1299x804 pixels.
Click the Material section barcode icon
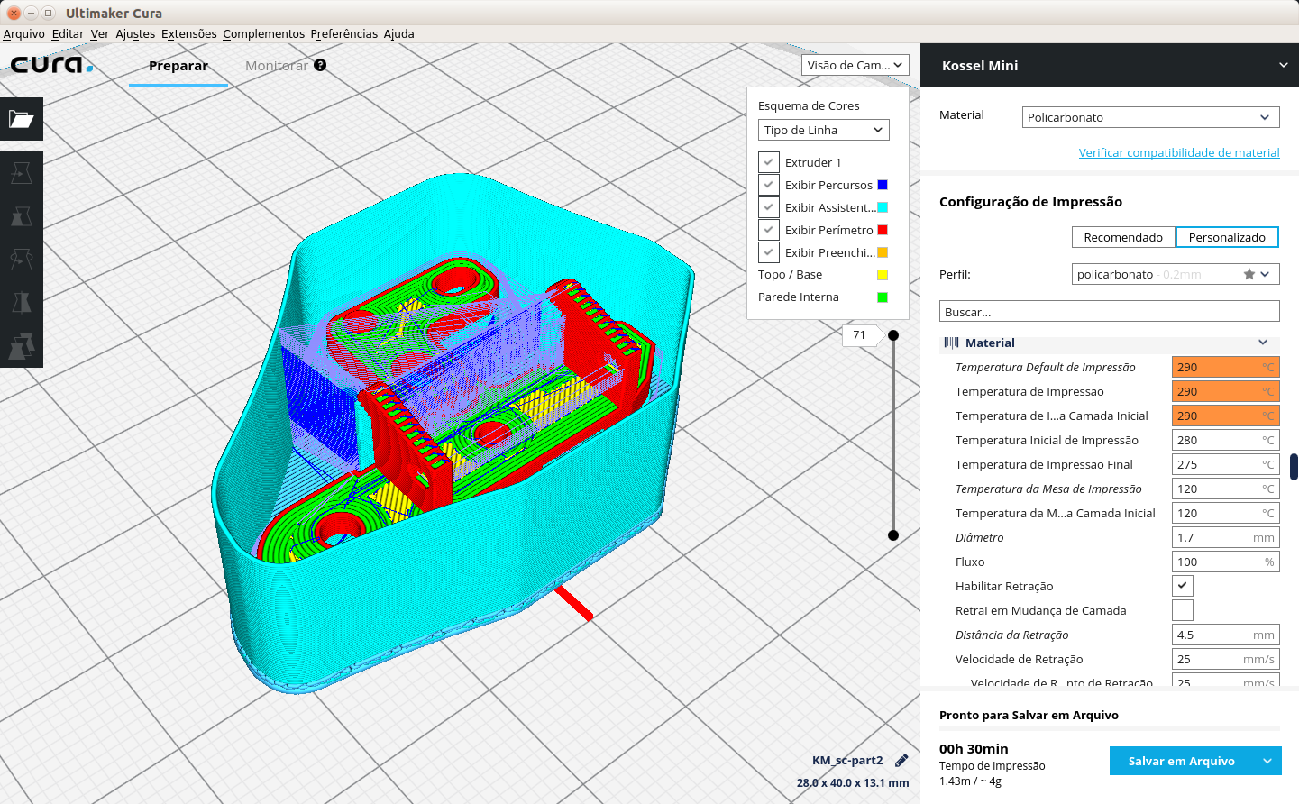tap(951, 343)
